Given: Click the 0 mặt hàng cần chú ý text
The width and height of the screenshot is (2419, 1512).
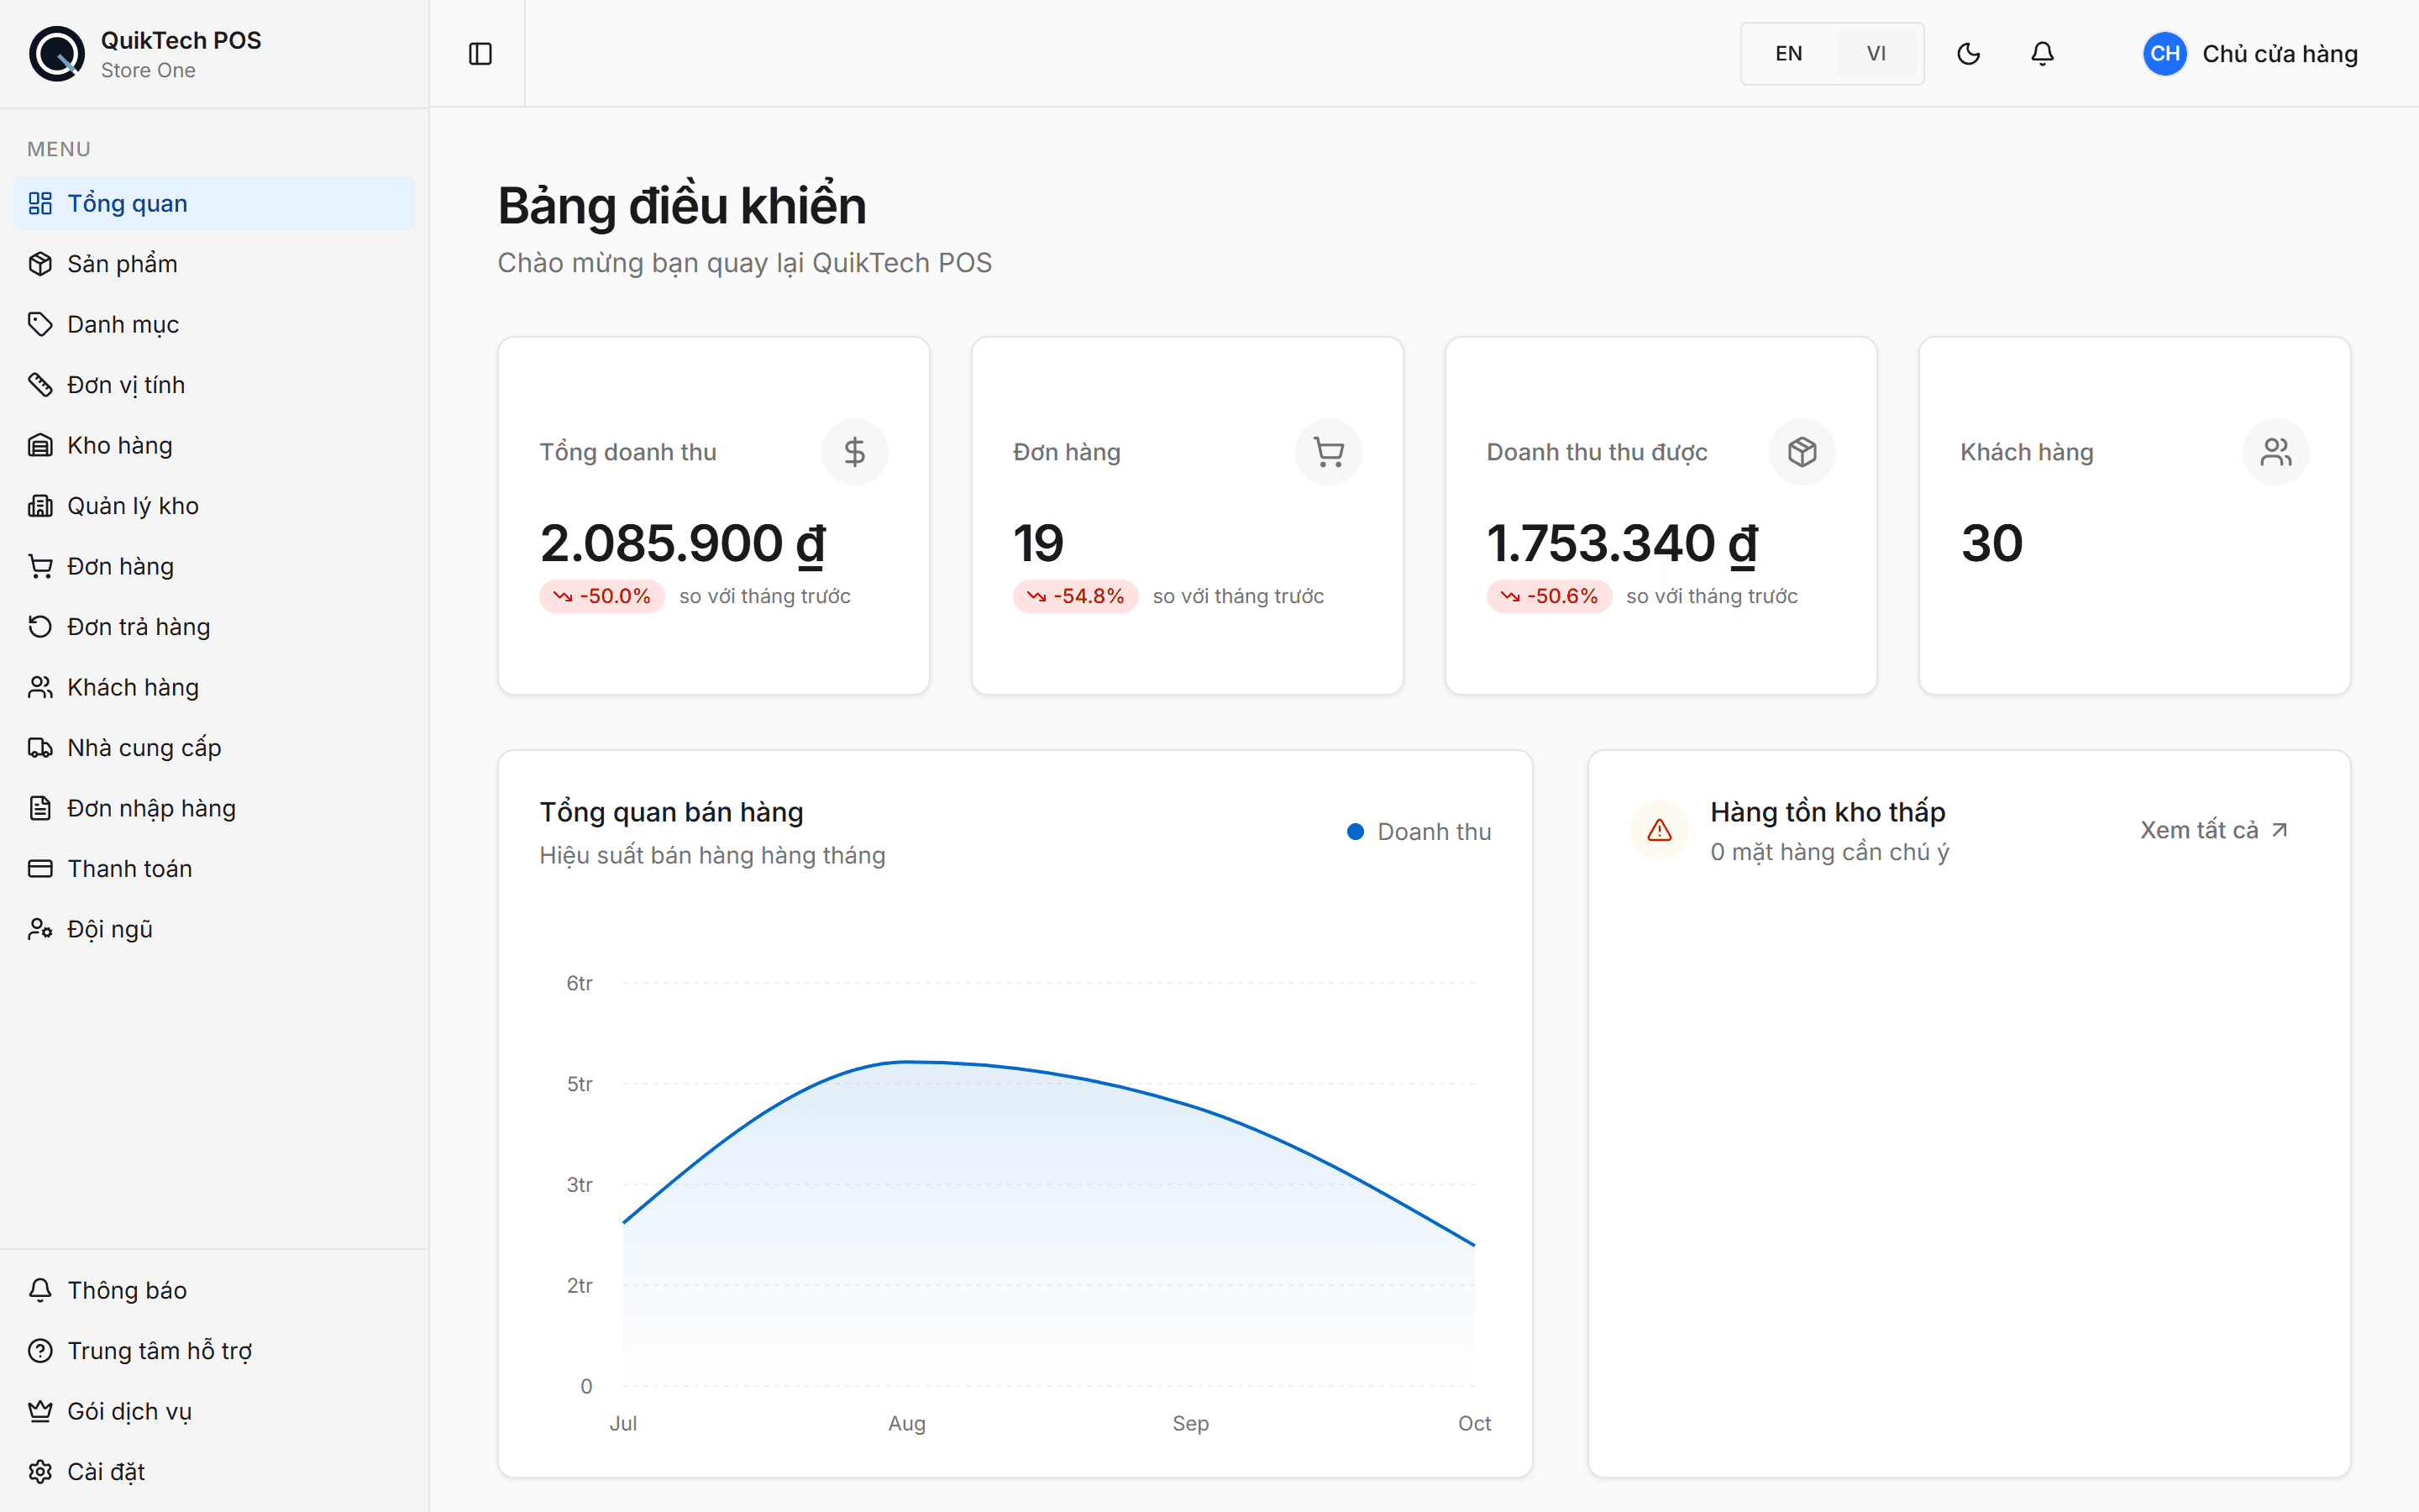Looking at the screenshot, I should tap(1829, 852).
